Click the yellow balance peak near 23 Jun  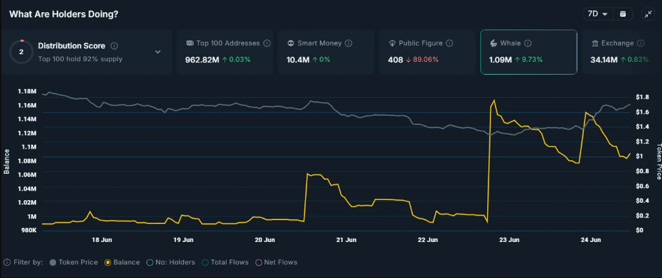[494, 100]
